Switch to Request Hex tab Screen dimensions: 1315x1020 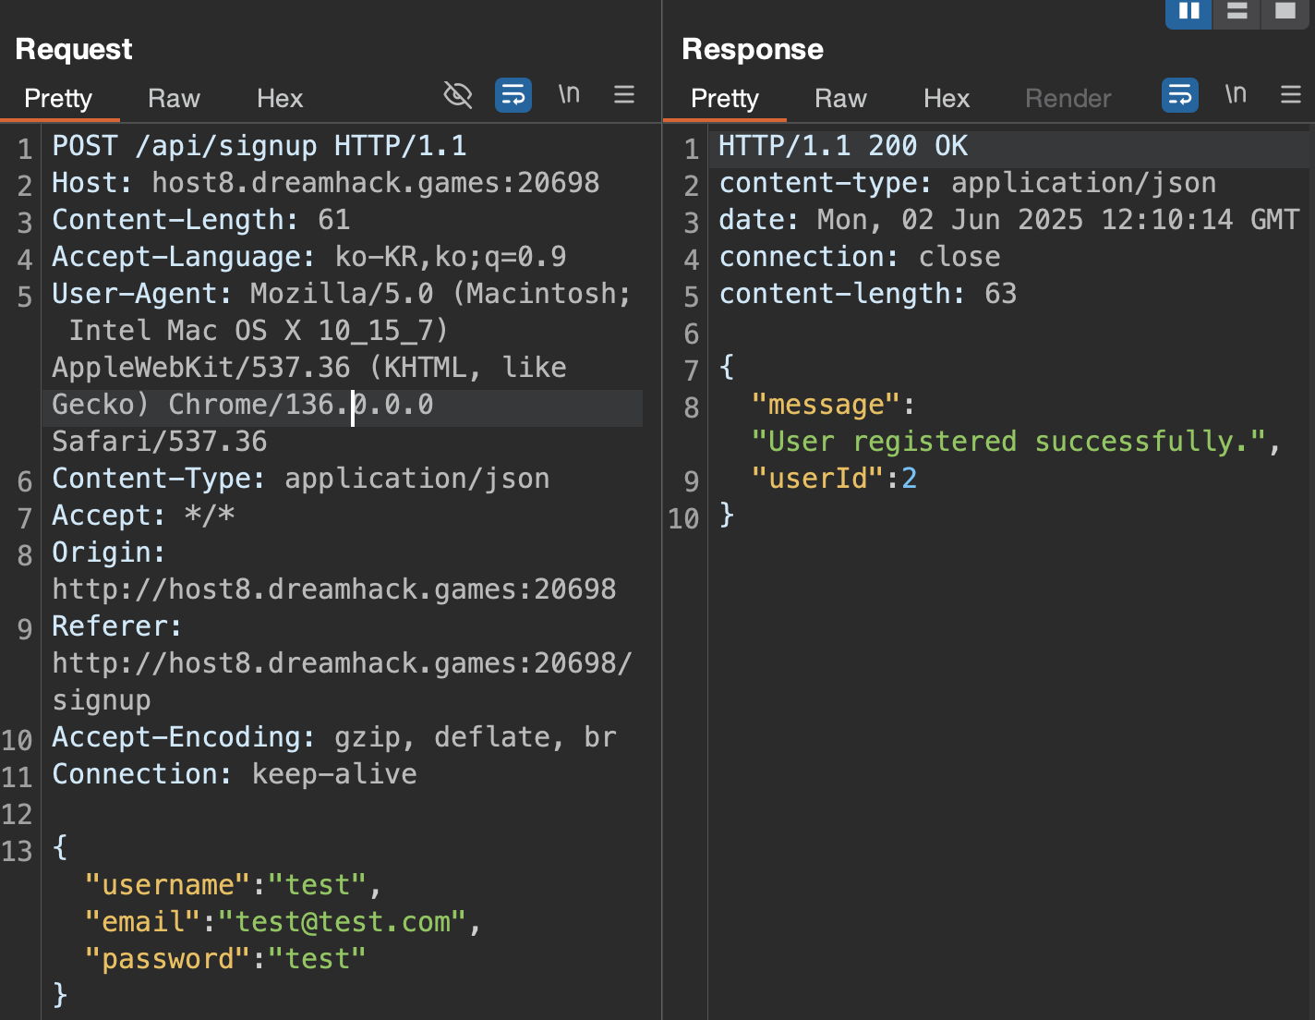coord(280,98)
